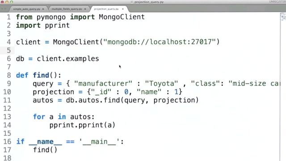Click line number 5 in the gutter
The height and width of the screenshot is (161, 286).
9,50
